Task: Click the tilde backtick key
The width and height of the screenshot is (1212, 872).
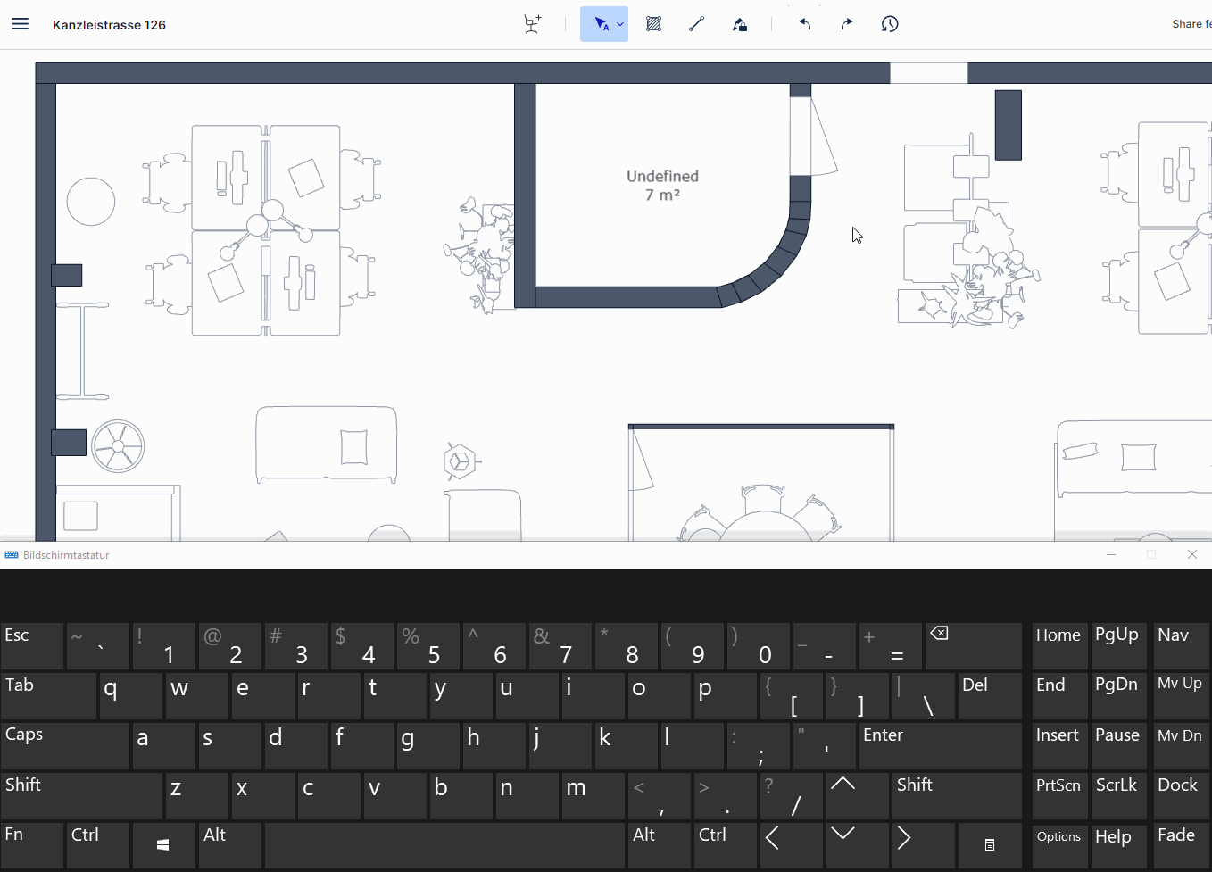Action: 98,646
